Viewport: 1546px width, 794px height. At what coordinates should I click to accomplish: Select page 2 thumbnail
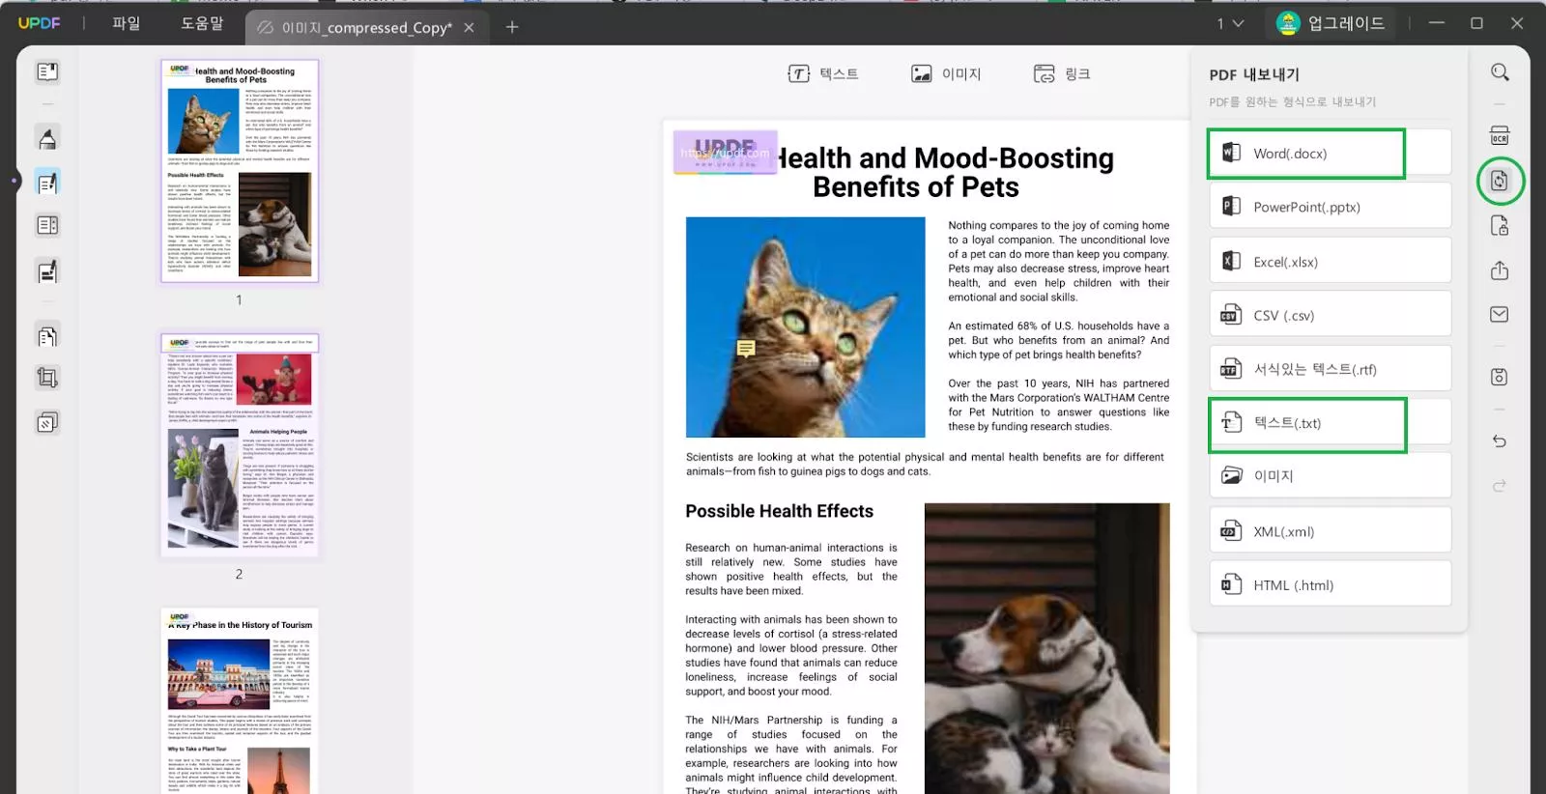click(x=240, y=445)
